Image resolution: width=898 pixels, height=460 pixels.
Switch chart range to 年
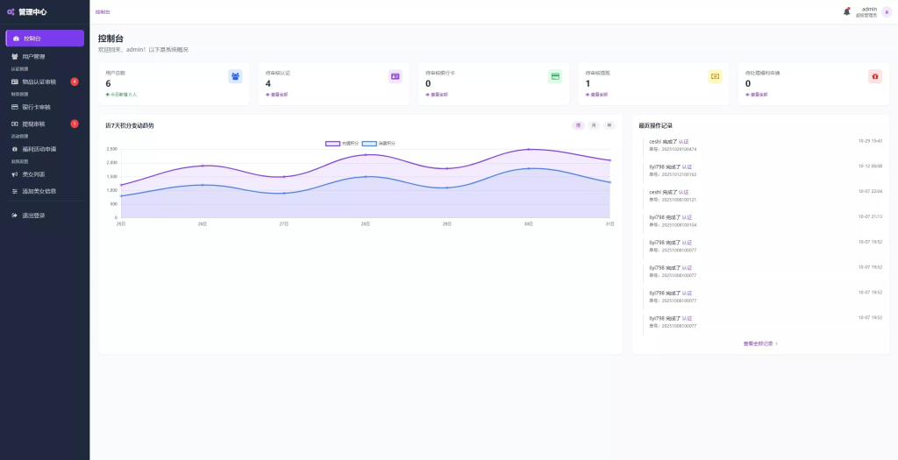tap(609, 125)
